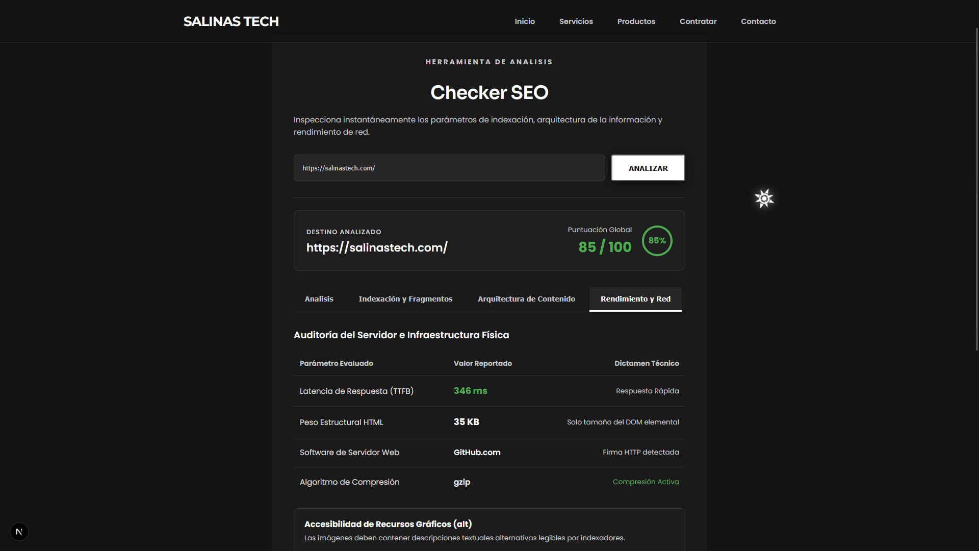Open the Inicio nav link
Viewport: 979px width, 551px height.
(x=525, y=21)
